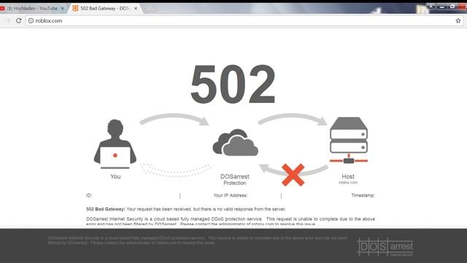Close the 502 Bad Gateway tab
Viewport: 467px width, 263px height.
(x=136, y=9)
